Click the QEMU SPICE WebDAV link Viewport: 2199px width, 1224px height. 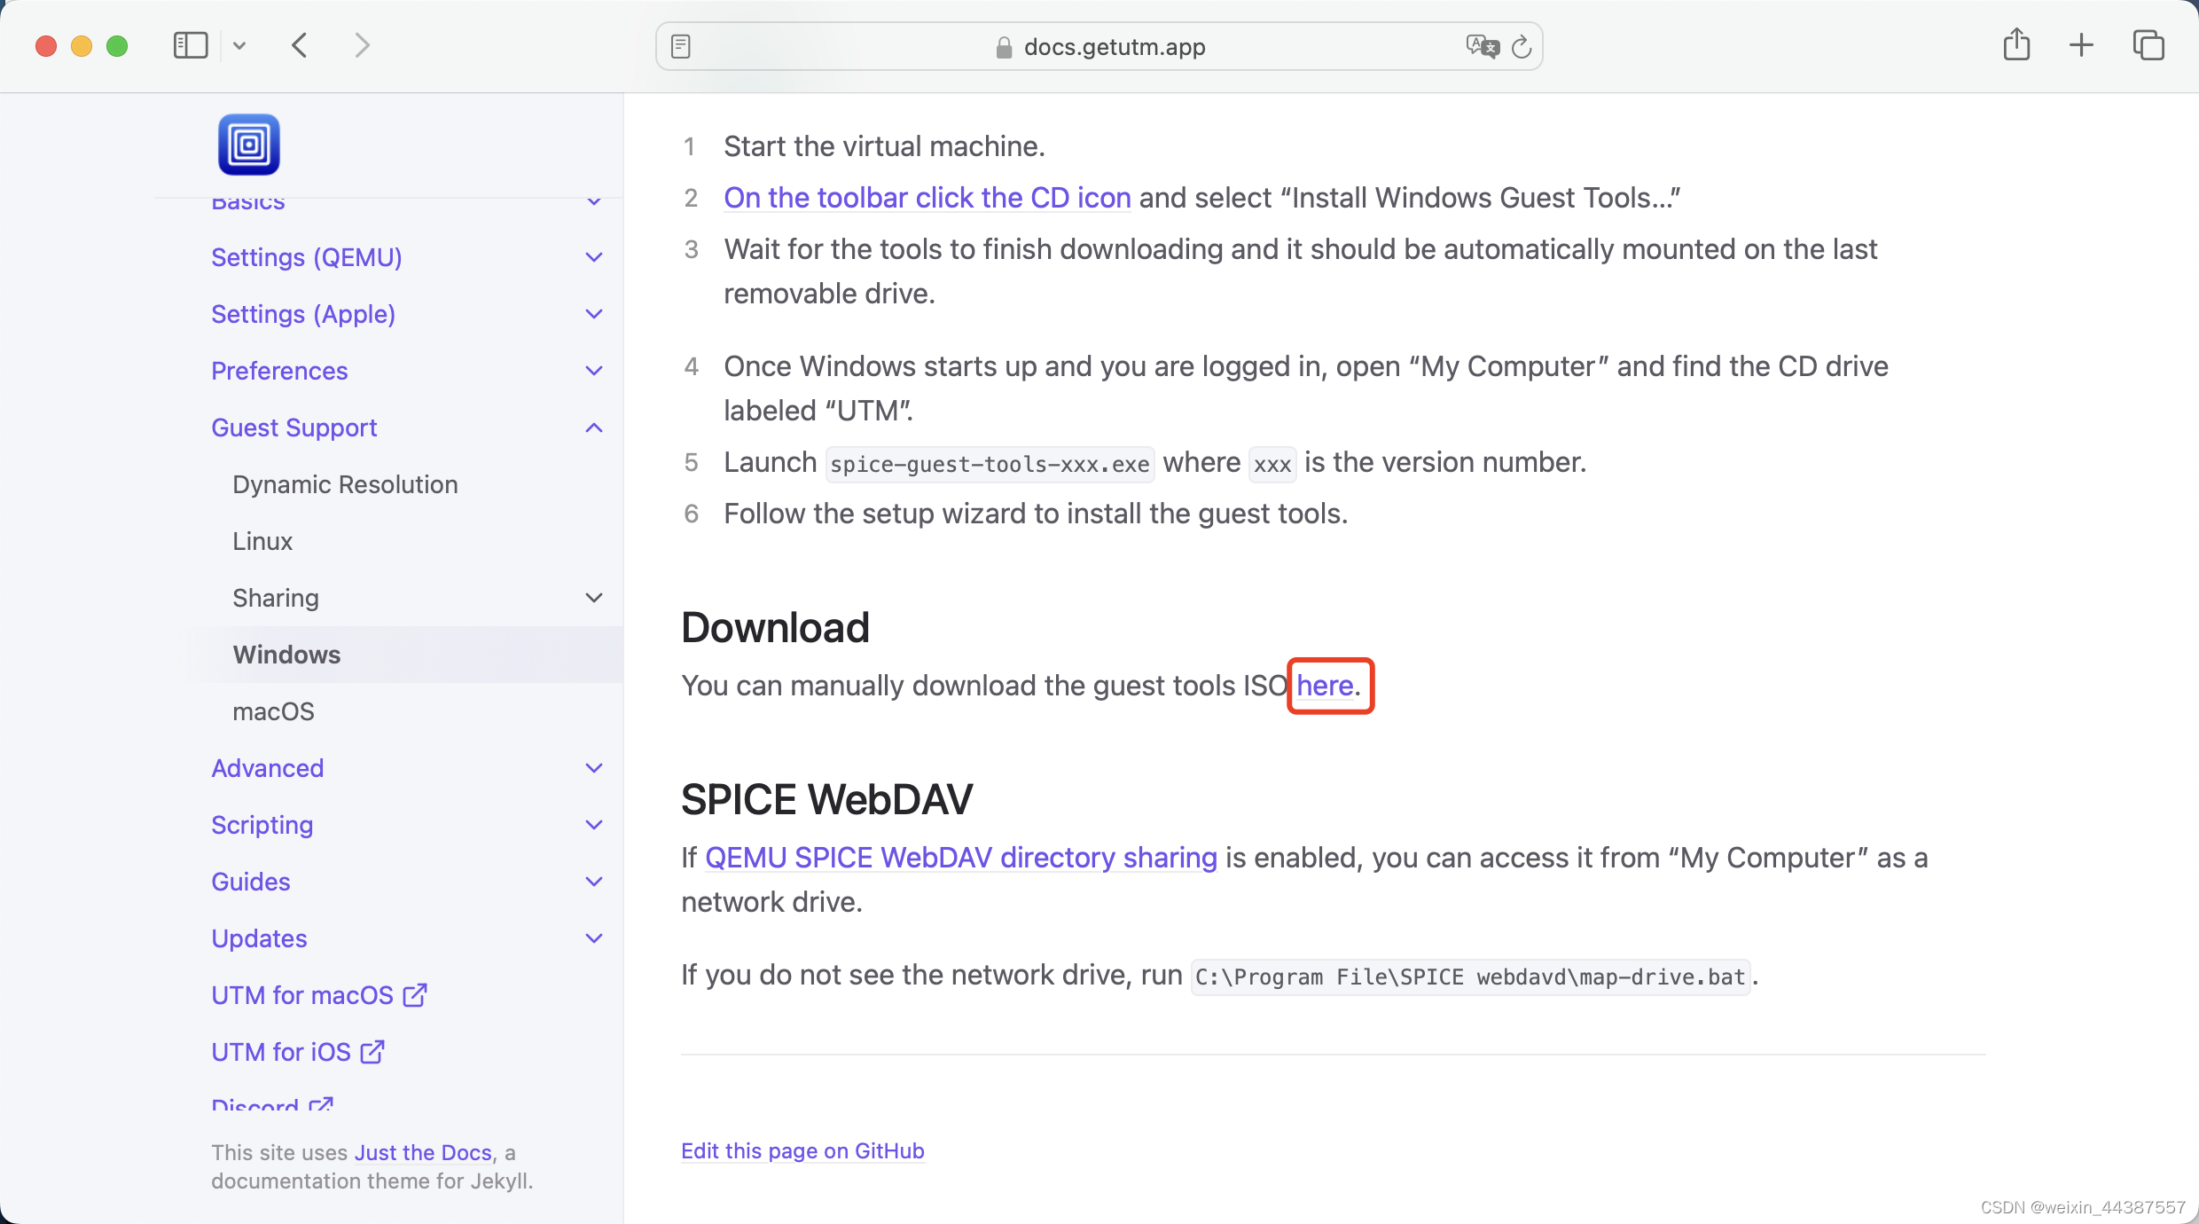pyautogui.click(x=961, y=856)
